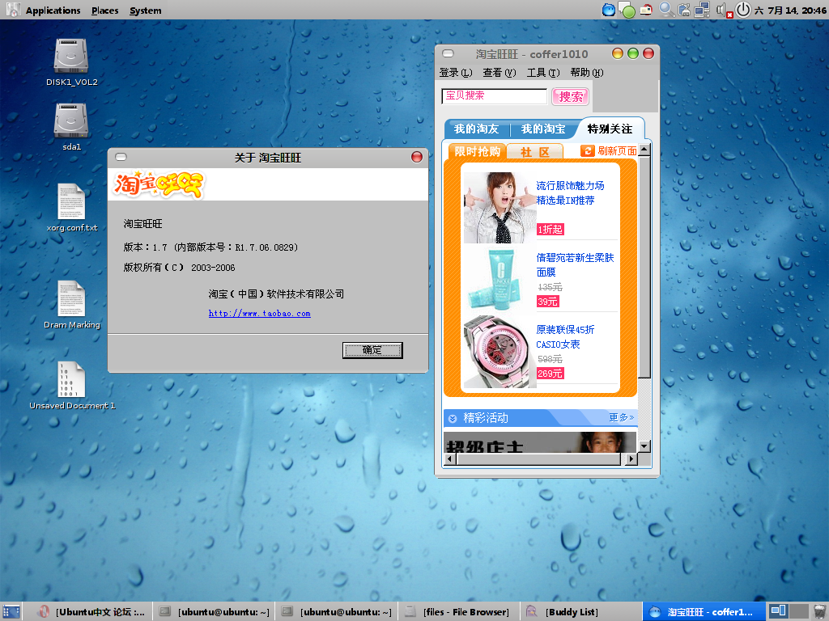Switch to the files - File Browser taskbar button
The height and width of the screenshot is (621, 829).
pos(459,612)
